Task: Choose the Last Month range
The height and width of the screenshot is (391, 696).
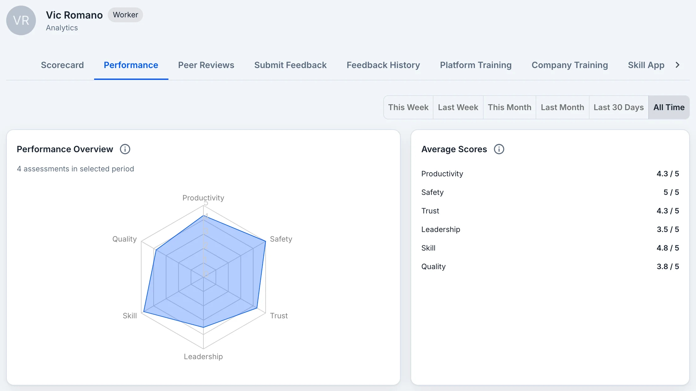Action: click(x=563, y=107)
